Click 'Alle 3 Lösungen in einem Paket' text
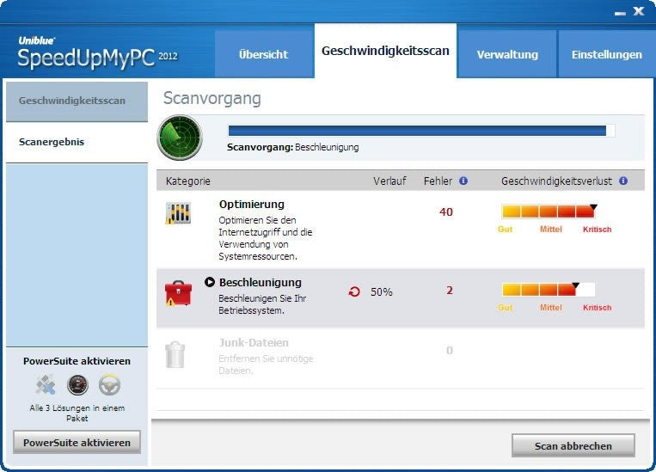This screenshot has height=472, width=656. [x=77, y=413]
